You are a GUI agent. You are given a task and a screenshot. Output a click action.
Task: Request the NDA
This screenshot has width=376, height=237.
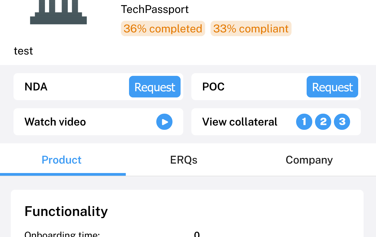coord(155,87)
